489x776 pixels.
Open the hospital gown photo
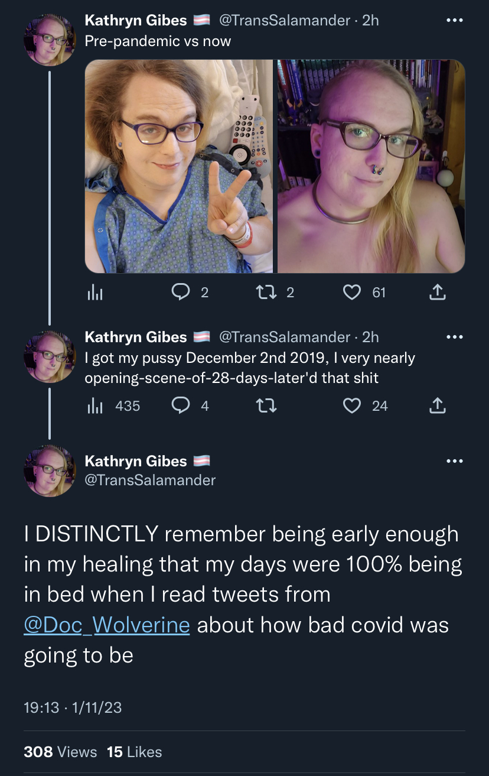[x=179, y=166]
